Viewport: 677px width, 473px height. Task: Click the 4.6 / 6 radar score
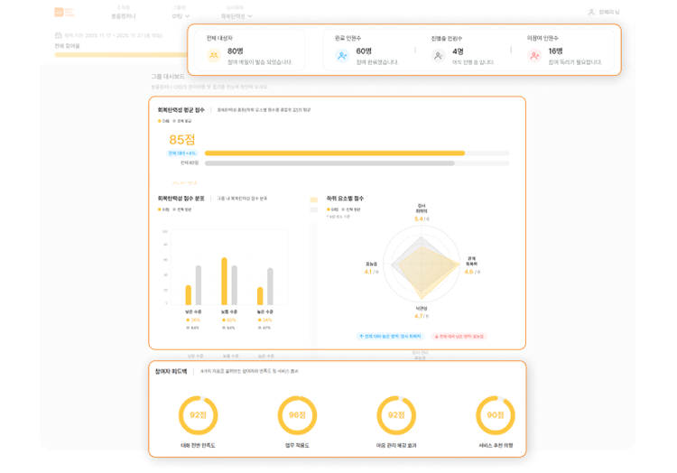click(472, 272)
